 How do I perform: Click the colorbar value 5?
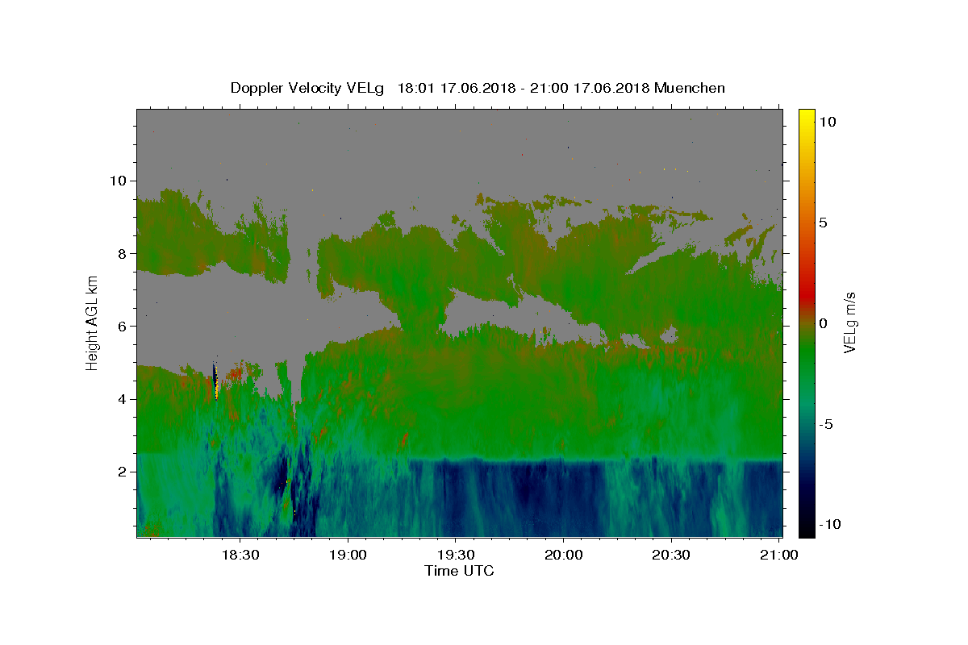(x=824, y=223)
